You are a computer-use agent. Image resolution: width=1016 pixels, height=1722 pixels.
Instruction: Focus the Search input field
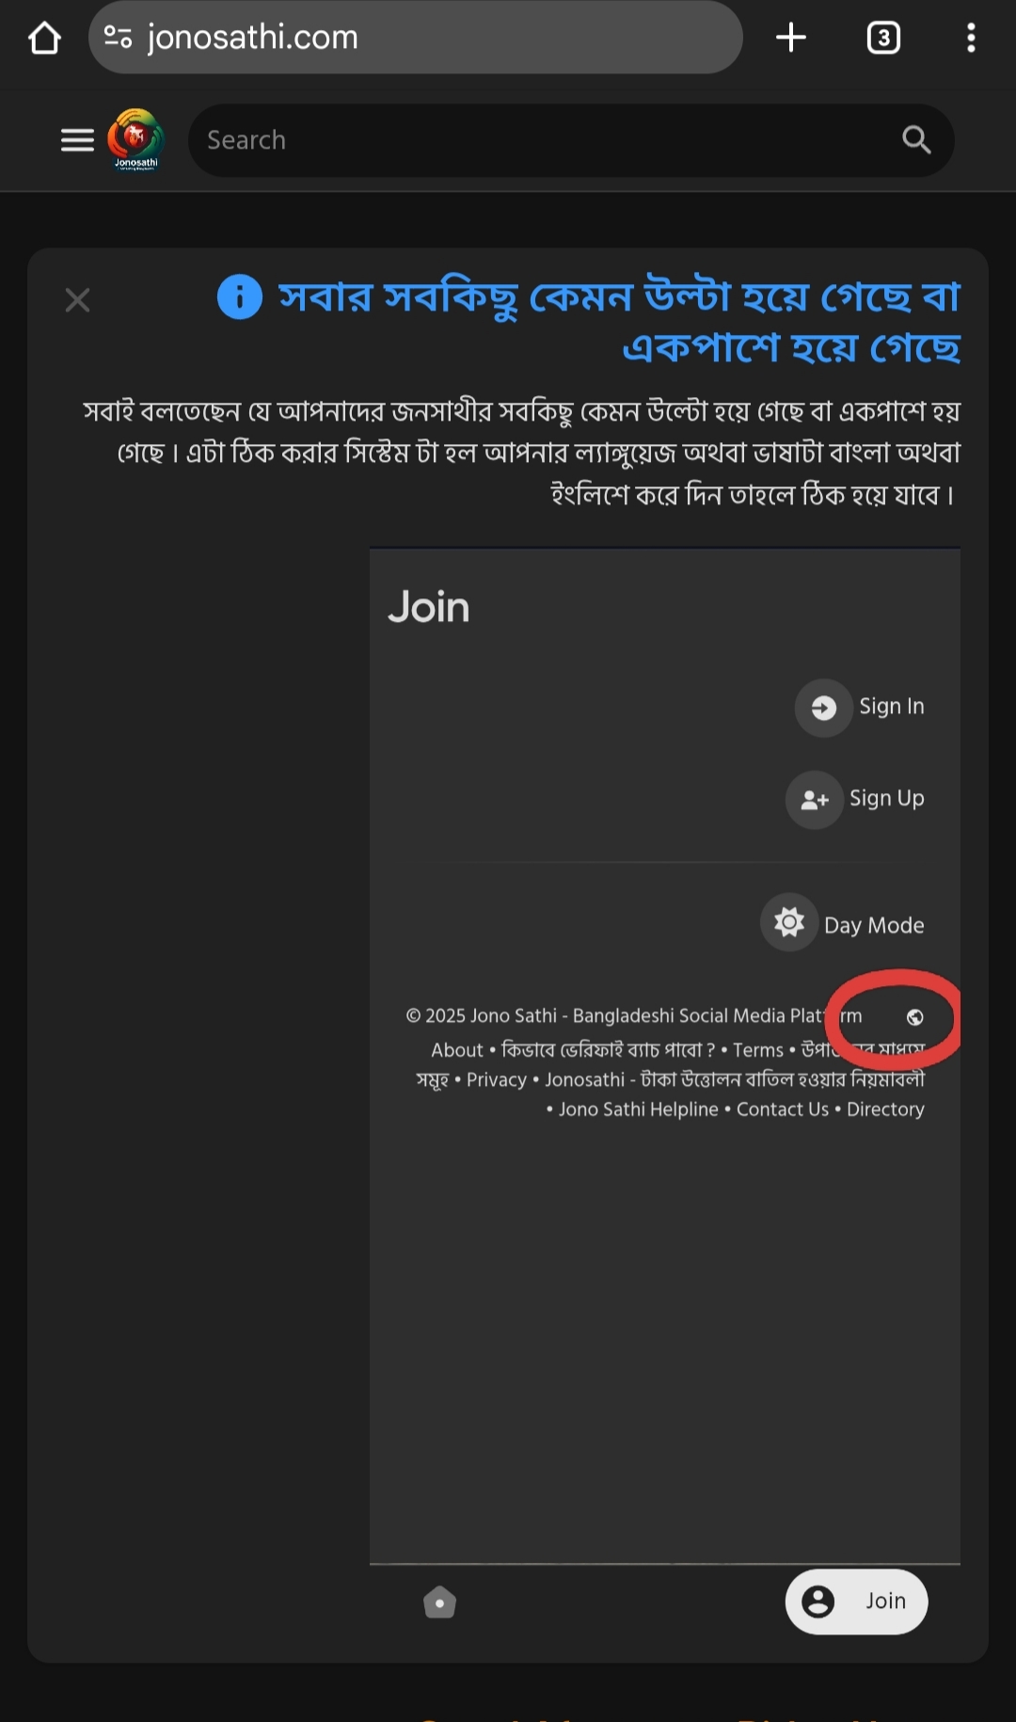coord(546,140)
